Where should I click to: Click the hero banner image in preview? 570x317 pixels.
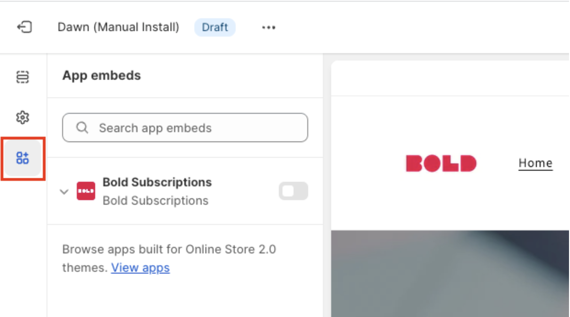pos(450,274)
